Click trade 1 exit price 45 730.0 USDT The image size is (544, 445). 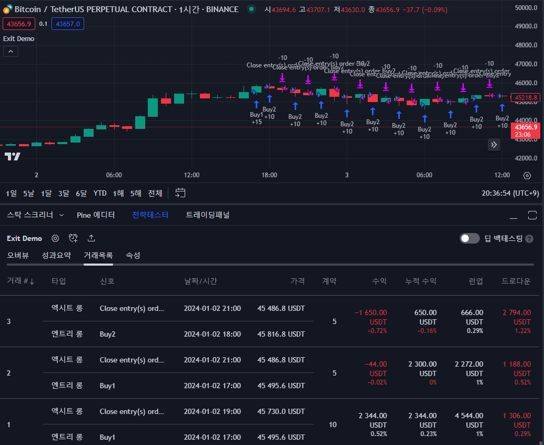pos(281,411)
